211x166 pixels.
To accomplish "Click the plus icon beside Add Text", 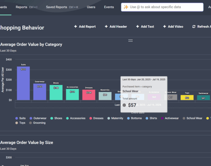I will point(138,27).
